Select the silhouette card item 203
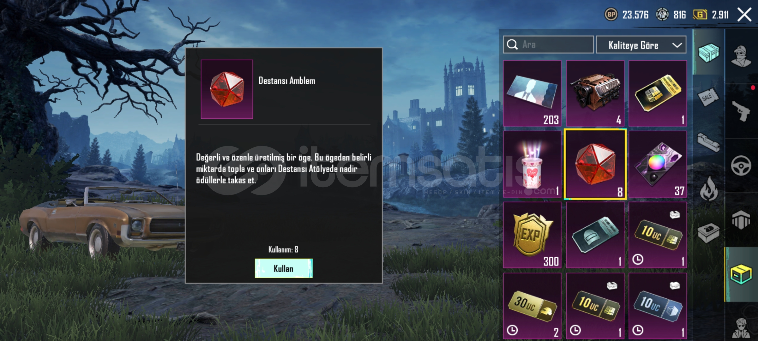Image resolution: width=758 pixels, height=341 pixels. (x=532, y=93)
